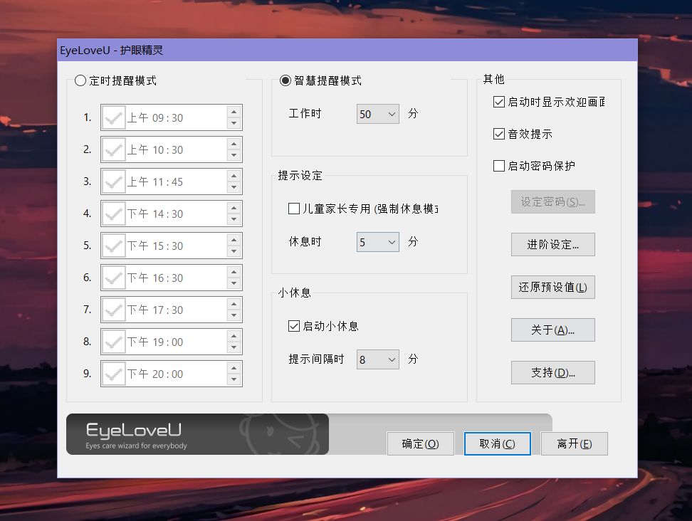Image resolution: width=692 pixels, height=521 pixels.
Task: Uncheck the 启动小休息 mini-break option
Action: (x=295, y=326)
